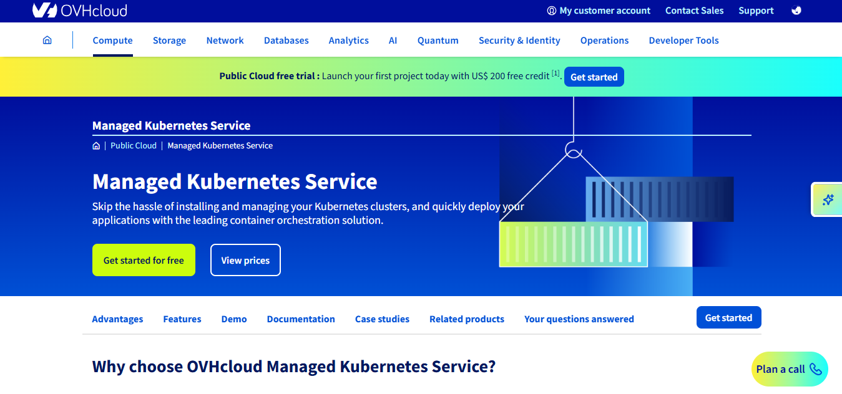This screenshot has height=394, width=842.
Task: Open the Support link
Action: [756, 11]
